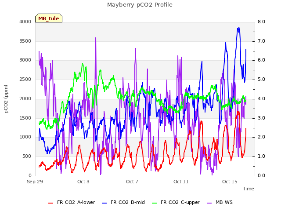Click the 7.0 right axis value
281x211 pixels.
tap(261, 41)
